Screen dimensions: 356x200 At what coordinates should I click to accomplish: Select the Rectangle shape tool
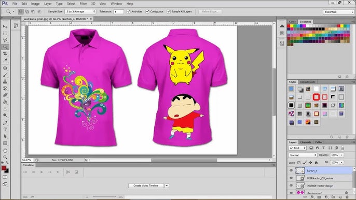pyautogui.click(x=5, y=143)
